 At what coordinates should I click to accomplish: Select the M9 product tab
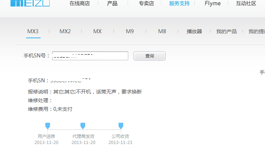130,31
